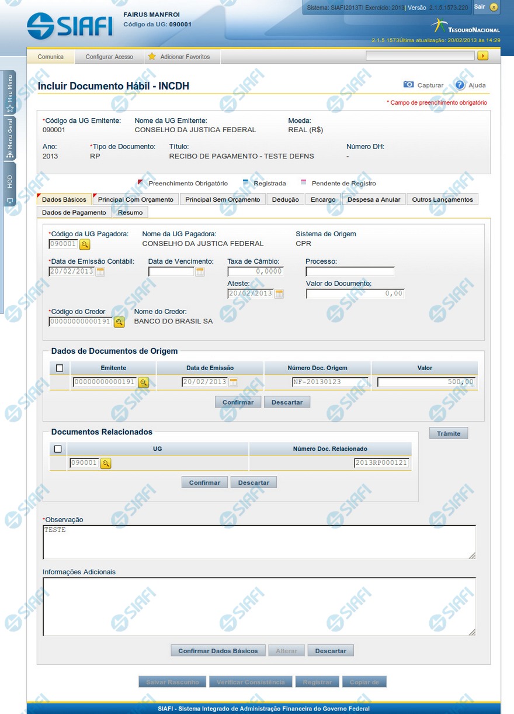Expand the HOD side panel

coord(9,188)
